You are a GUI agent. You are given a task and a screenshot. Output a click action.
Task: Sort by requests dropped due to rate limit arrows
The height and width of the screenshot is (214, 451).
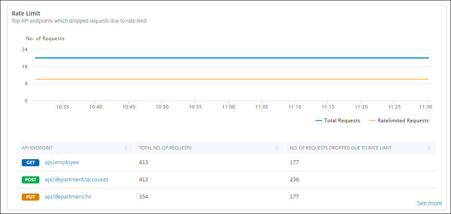(429, 148)
